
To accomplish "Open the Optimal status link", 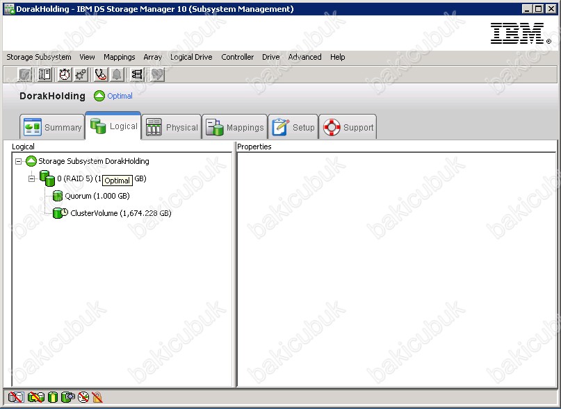I will click(x=120, y=96).
